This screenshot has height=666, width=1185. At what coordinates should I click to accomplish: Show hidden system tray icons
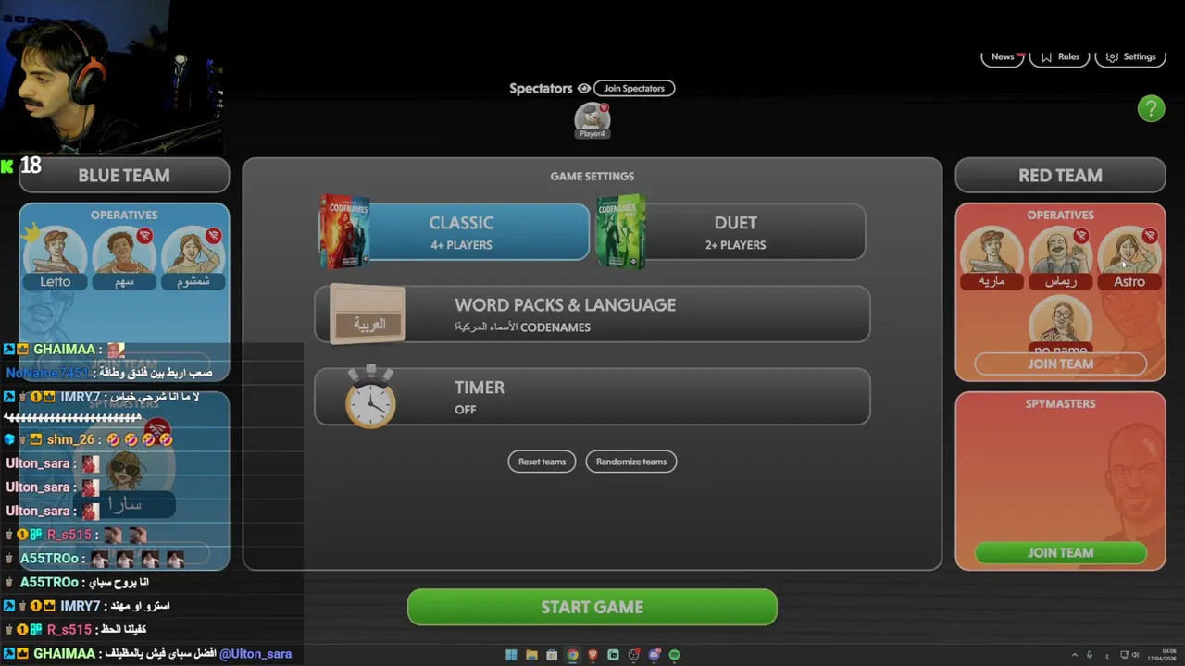[1075, 655]
